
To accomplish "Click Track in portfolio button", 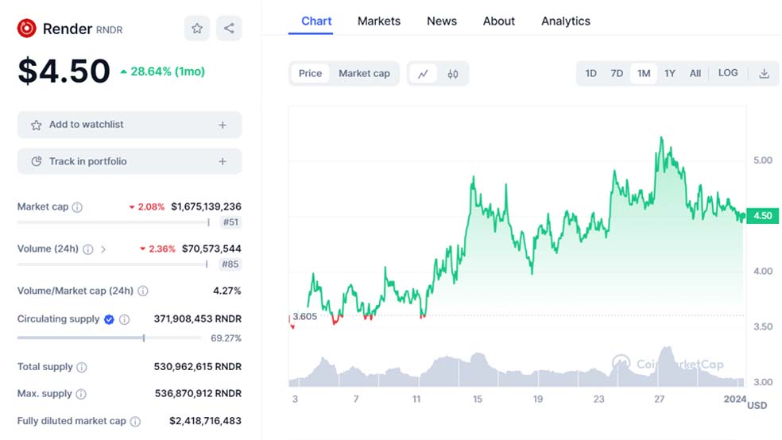I will click(130, 161).
